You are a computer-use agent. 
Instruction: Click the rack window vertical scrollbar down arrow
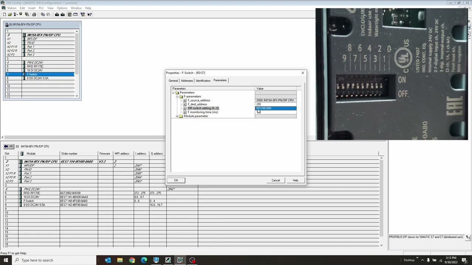pyautogui.click(x=77, y=96)
